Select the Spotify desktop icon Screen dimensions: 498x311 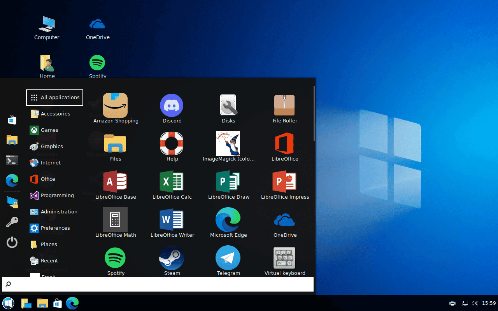[x=98, y=66]
